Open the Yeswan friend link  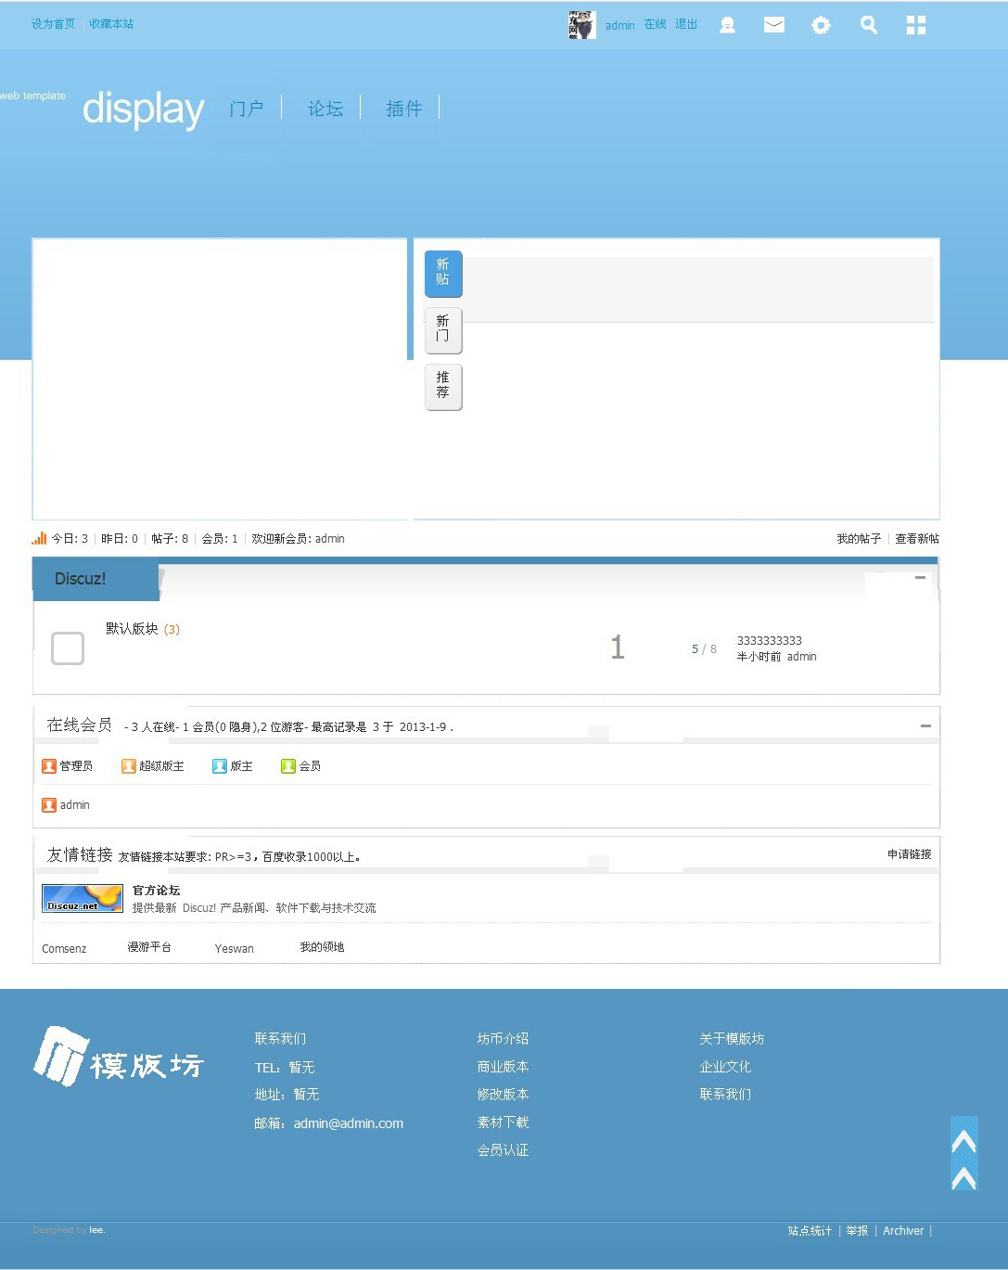coord(234,949)
